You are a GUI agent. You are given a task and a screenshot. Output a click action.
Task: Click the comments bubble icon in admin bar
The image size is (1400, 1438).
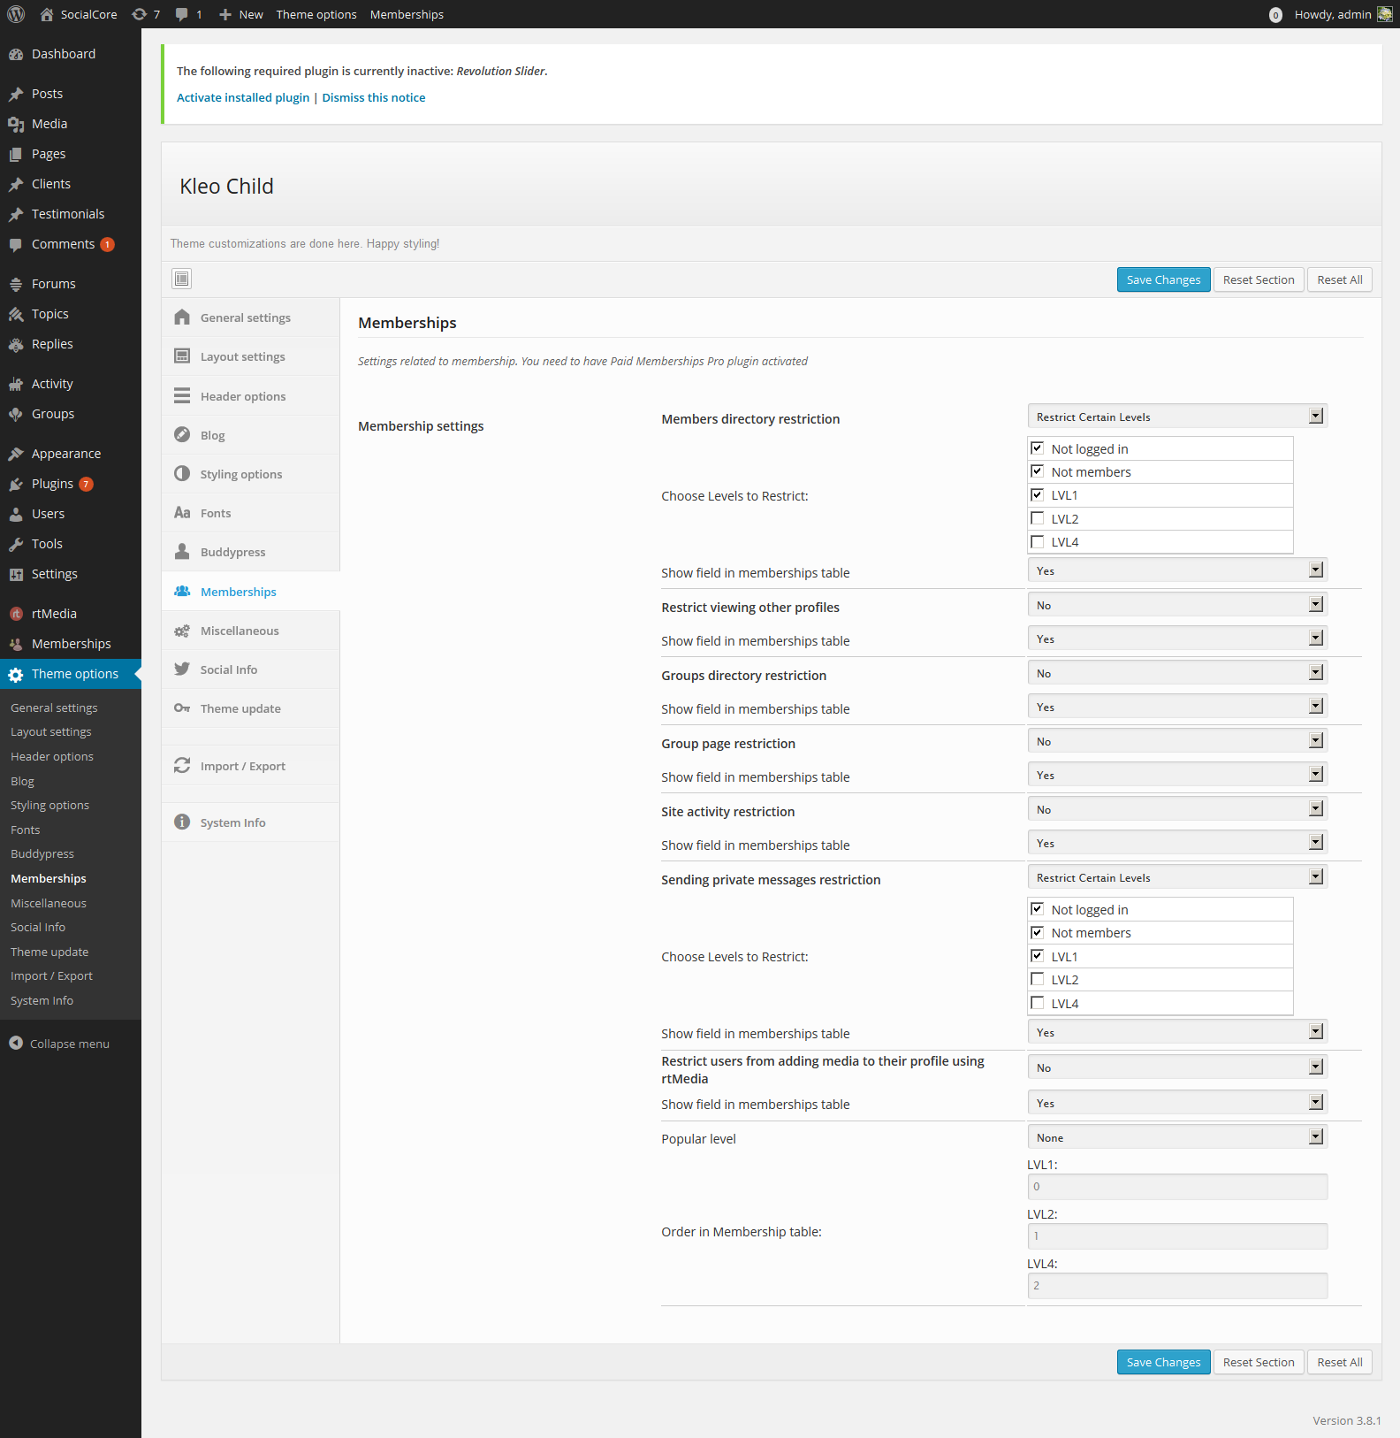click(x=182, y=14)
